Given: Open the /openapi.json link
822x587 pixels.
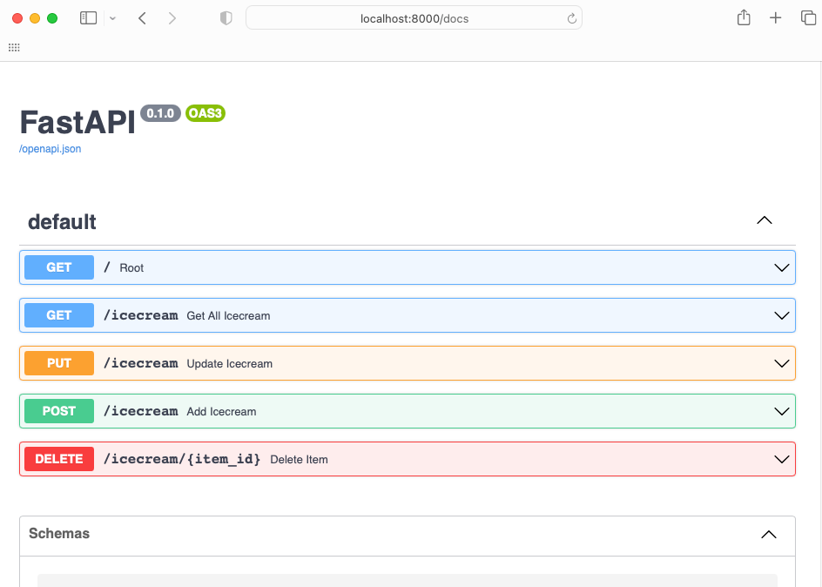Looking at the screenshot, I should click(x=50, y=149).
